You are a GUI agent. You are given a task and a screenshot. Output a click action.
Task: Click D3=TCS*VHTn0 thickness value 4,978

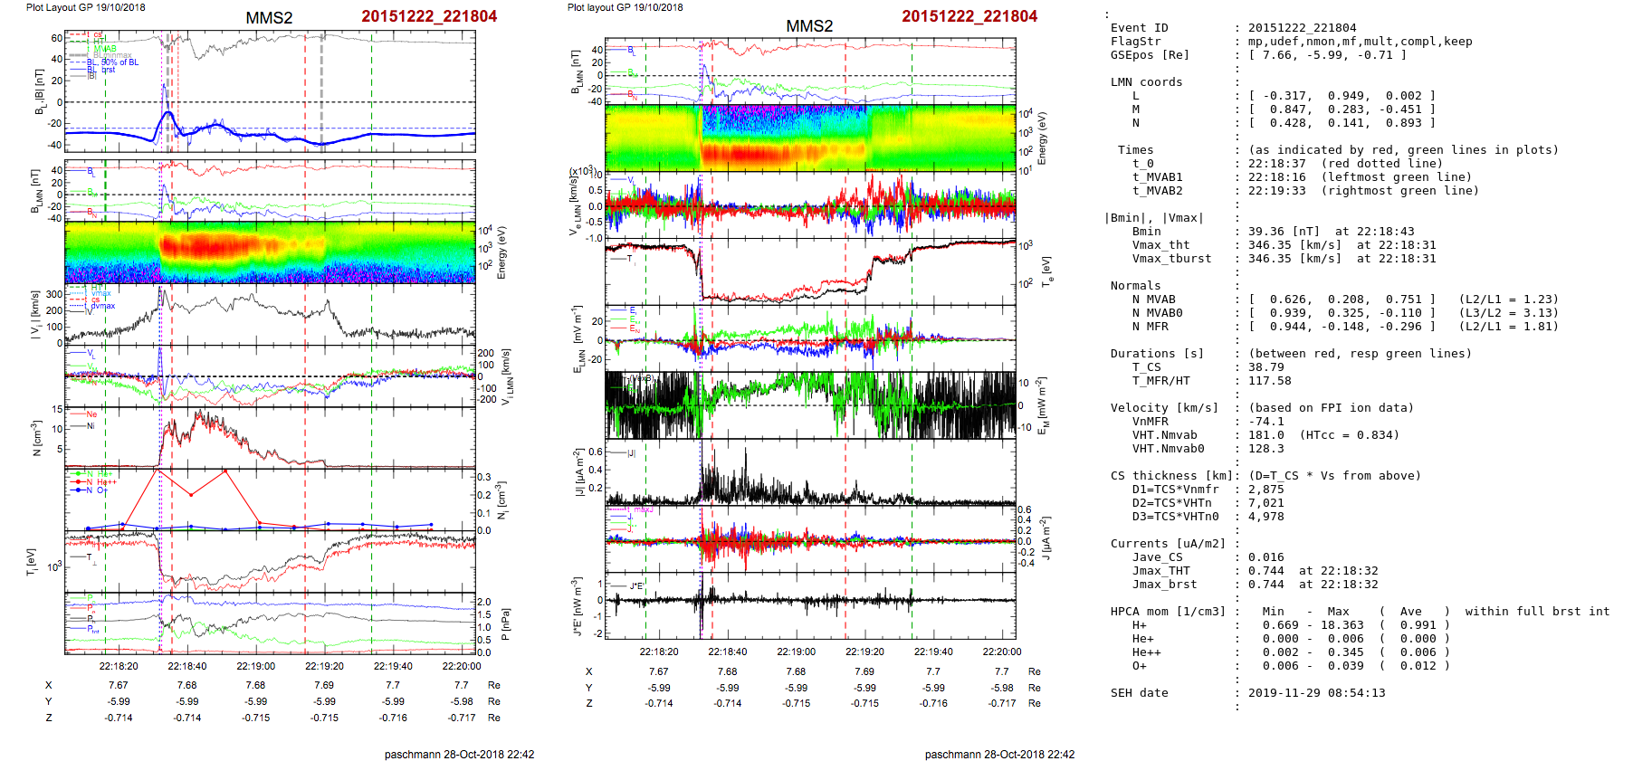[1266, 517]
